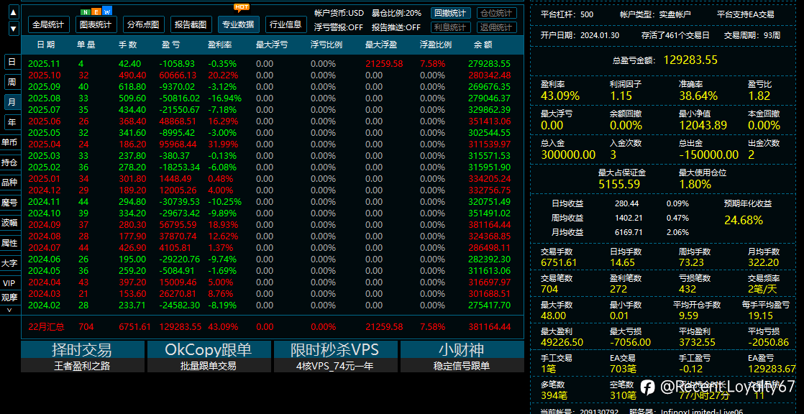Sort by 手数 column header

click(128, 45)
